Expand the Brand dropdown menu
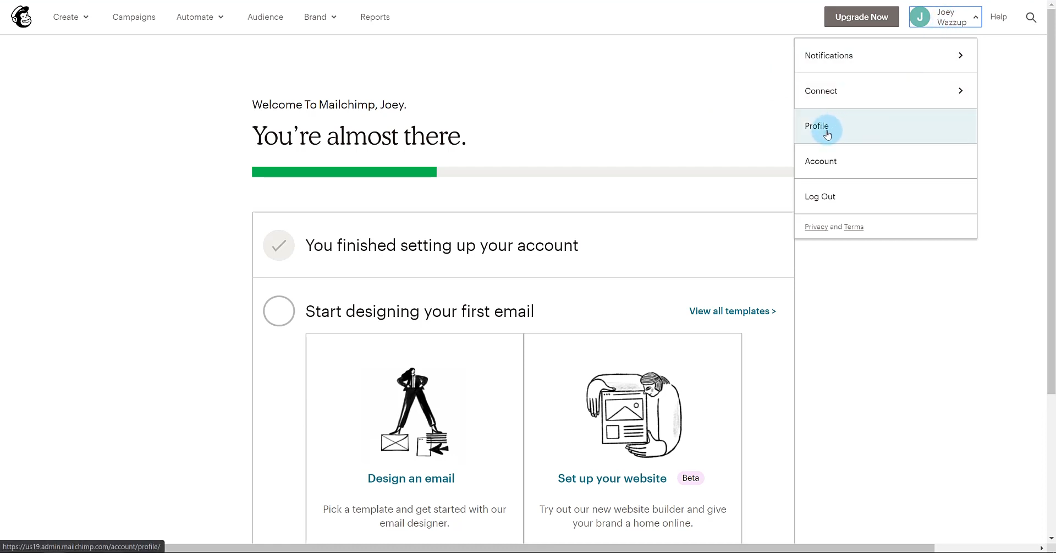This screenshot has height=553, width=1056. 320,17
